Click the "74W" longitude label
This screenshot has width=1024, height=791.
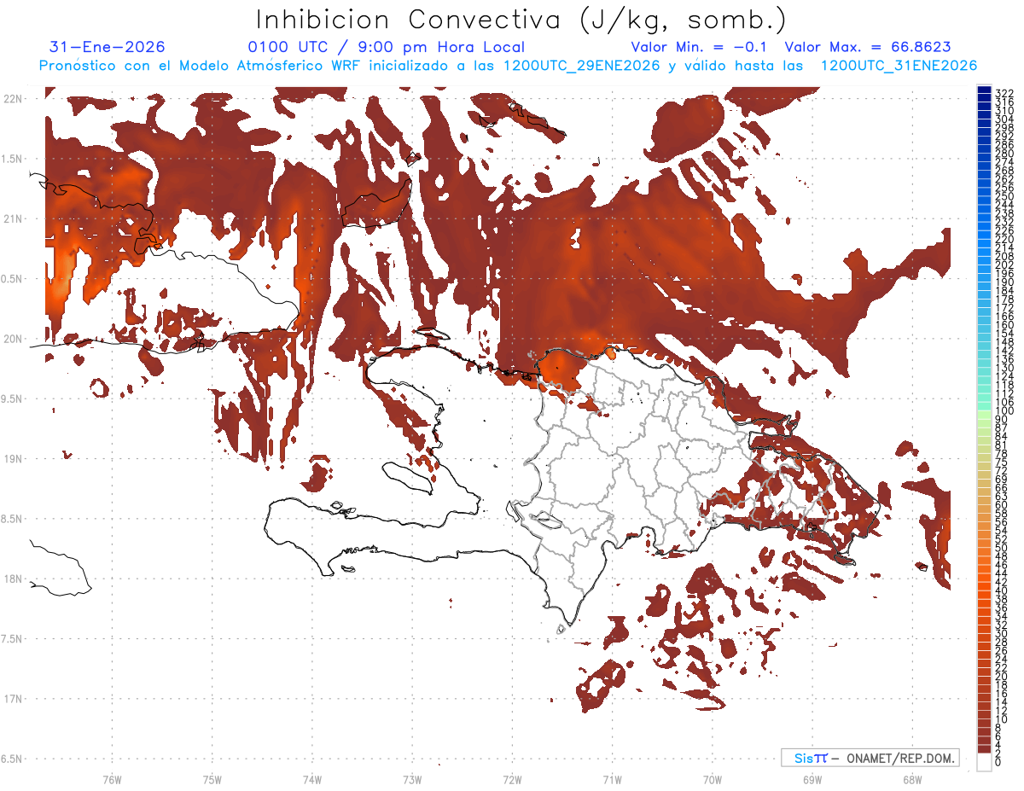tap(311, 779)
